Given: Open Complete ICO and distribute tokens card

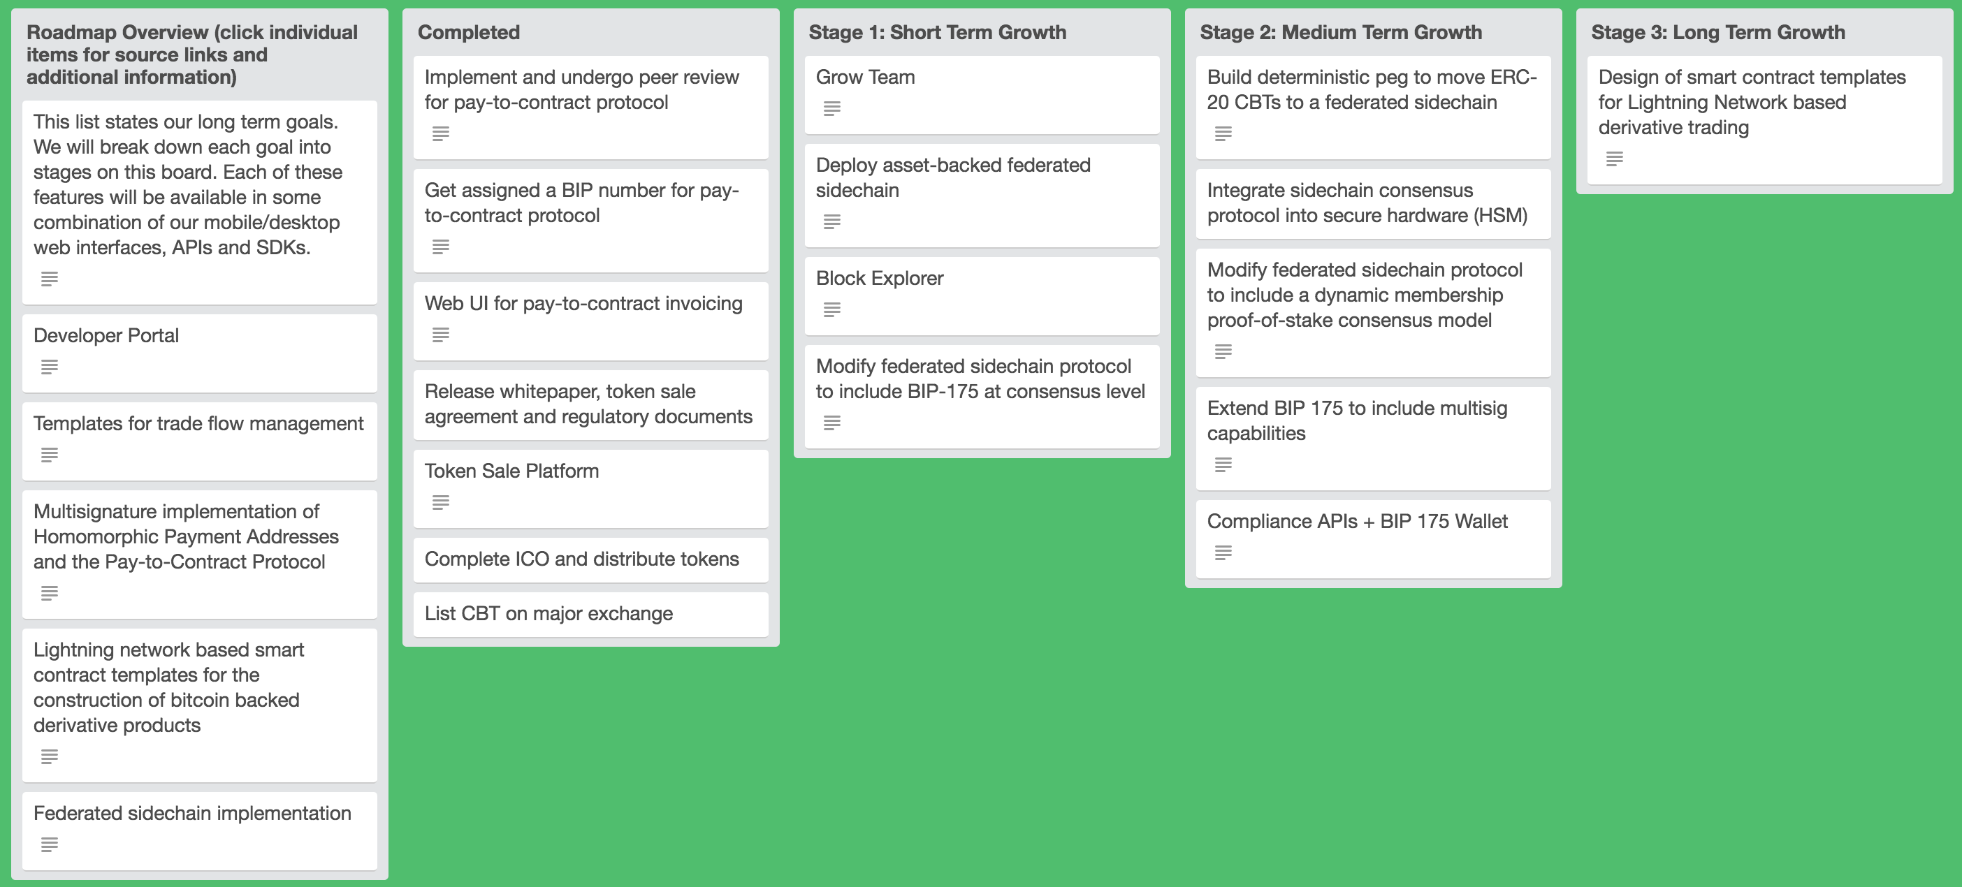Looking at the screenshot, I should click(x=590, y=559).
